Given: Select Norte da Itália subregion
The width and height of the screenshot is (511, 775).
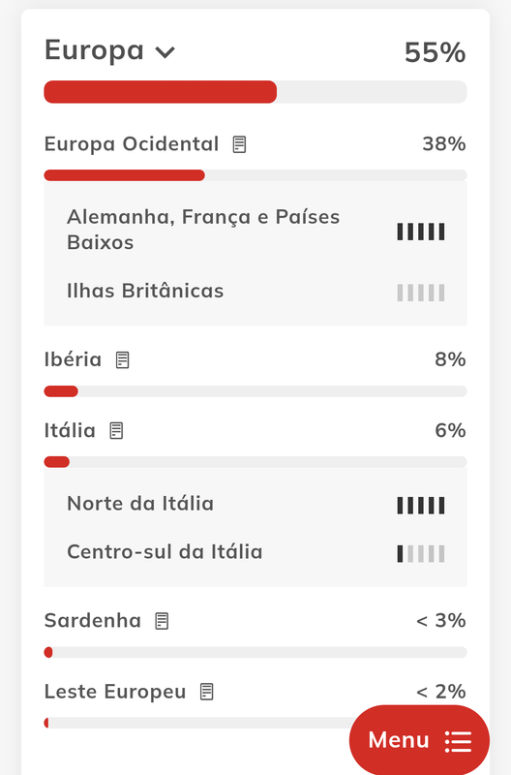Looking at the screenshot, I should (x=140, y=504).
